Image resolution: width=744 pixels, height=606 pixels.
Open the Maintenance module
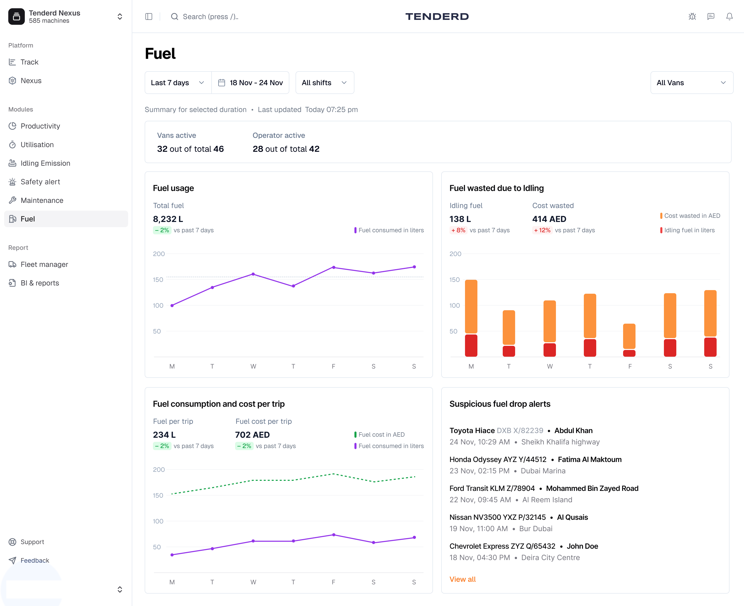point(42,200)
